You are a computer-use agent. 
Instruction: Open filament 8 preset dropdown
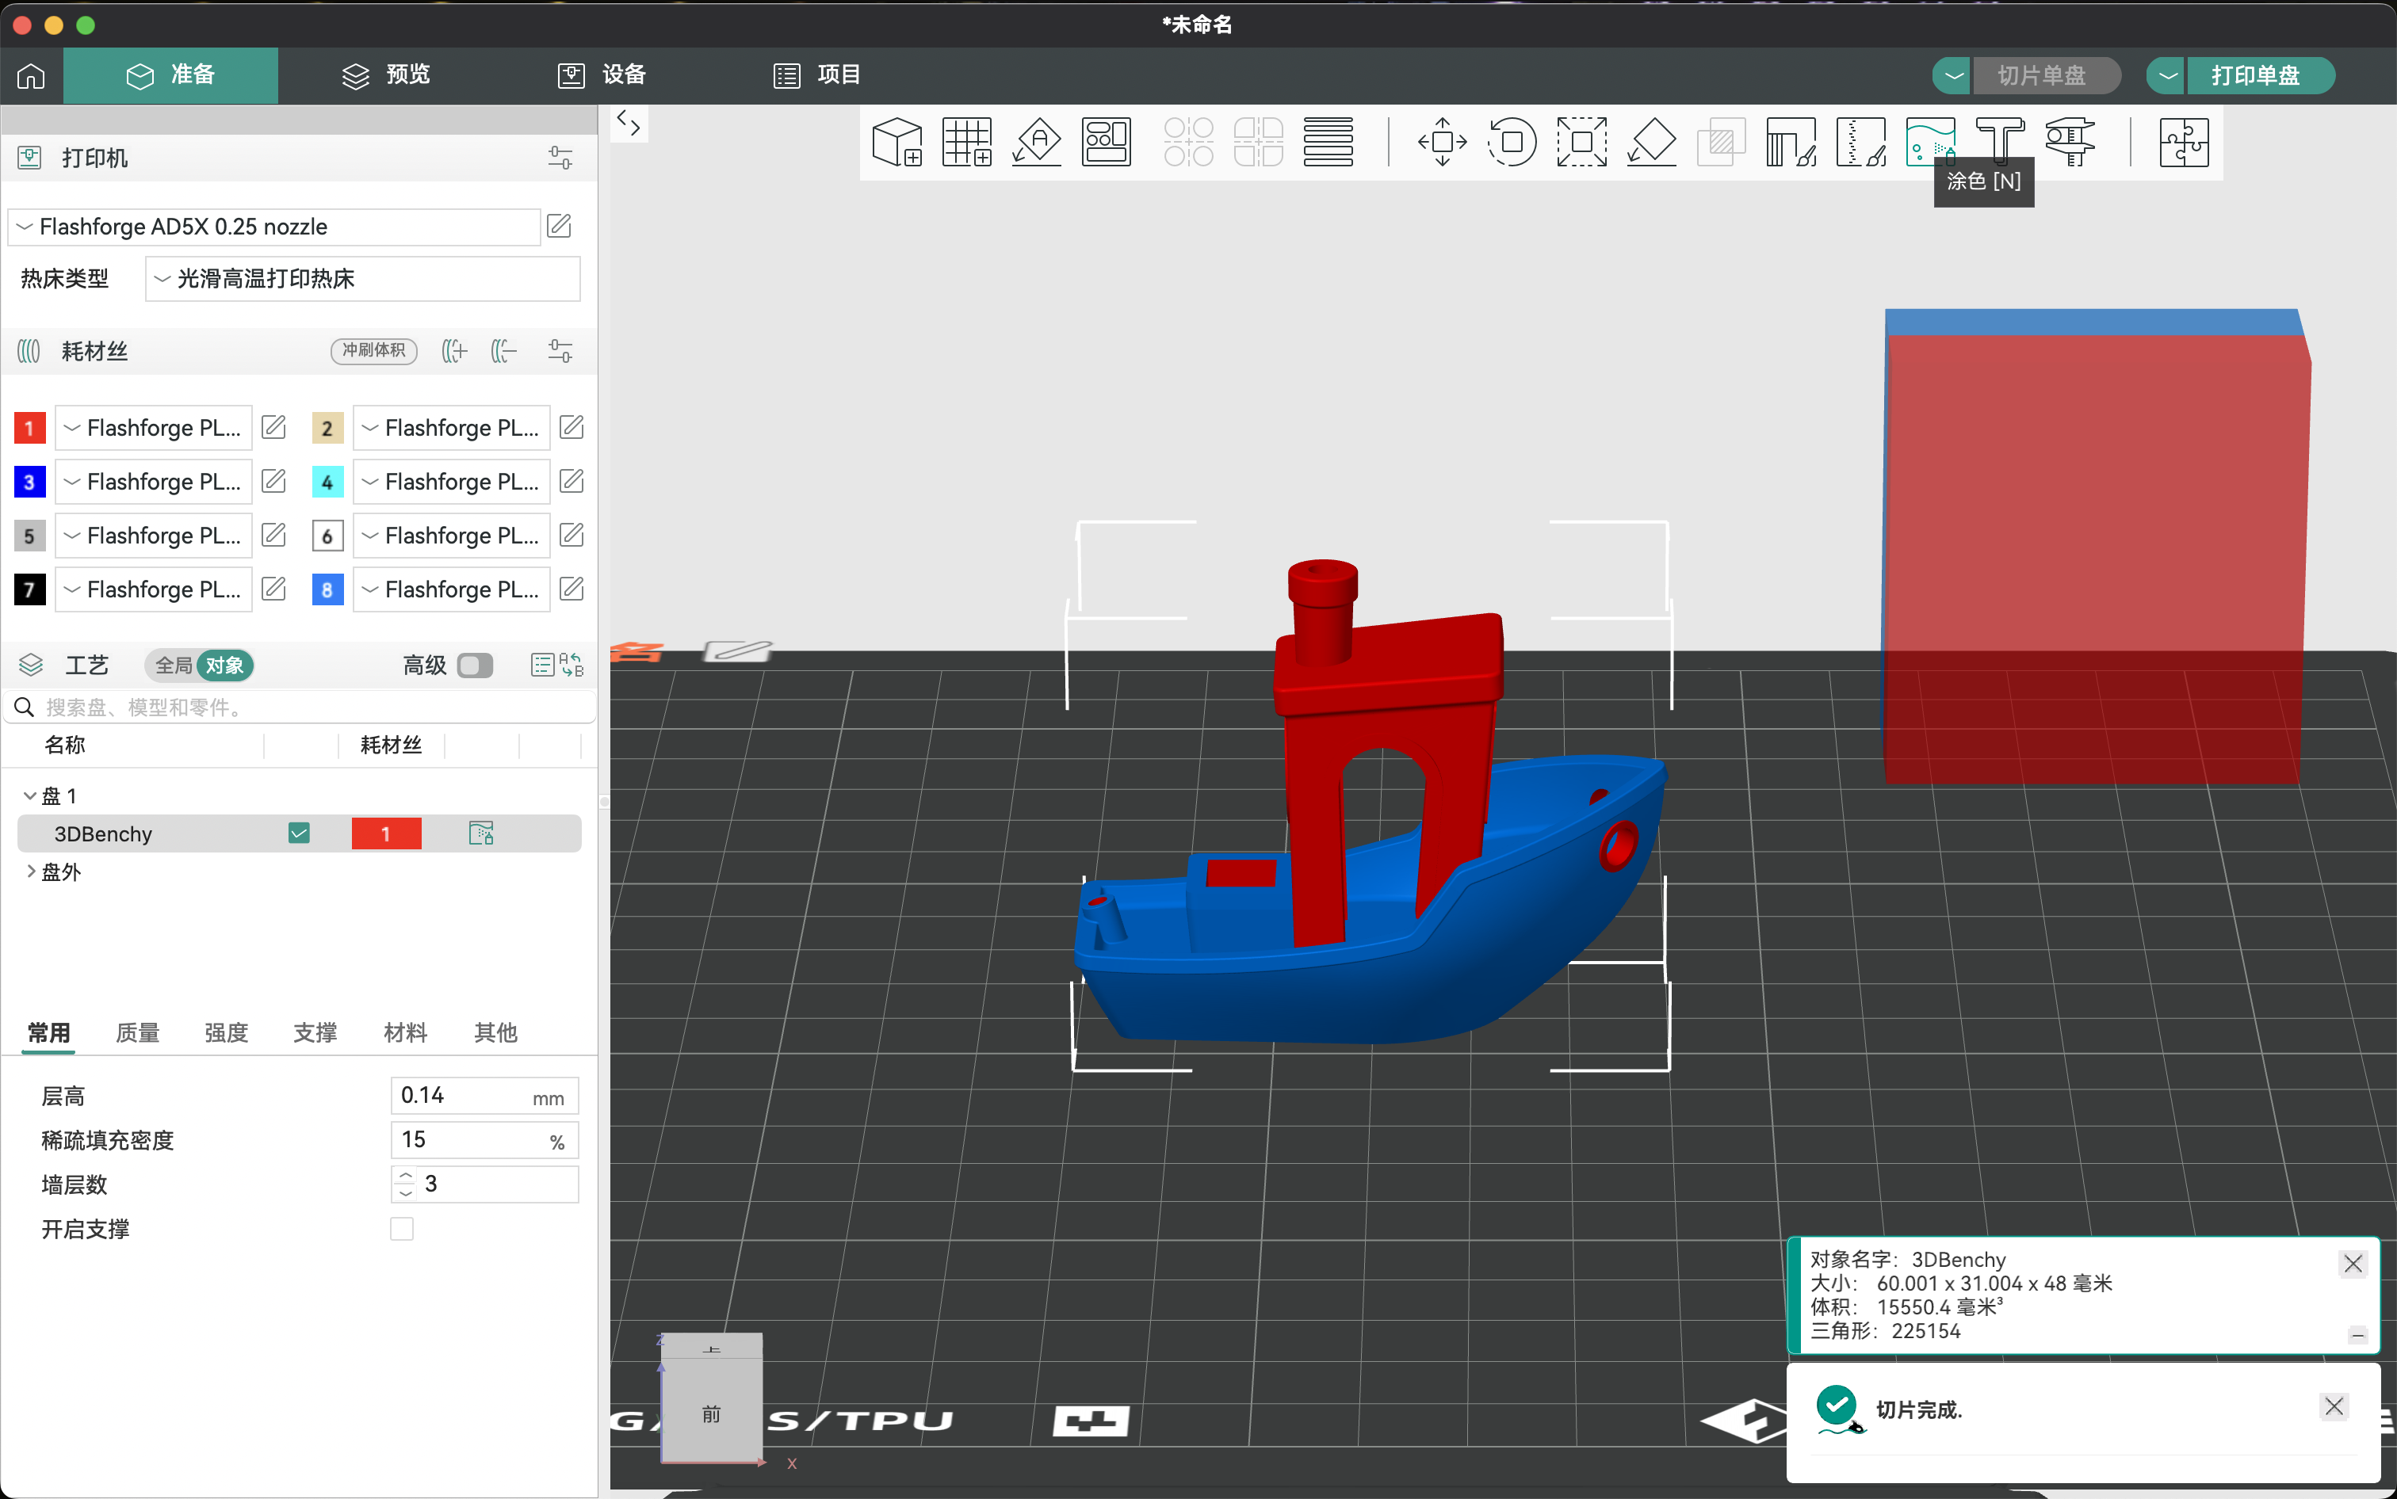(x=453, y=589)
